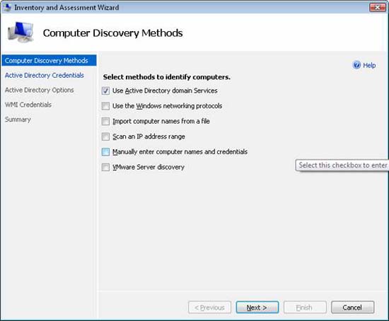Open the Summary step in sidebar
The width and height of the screenshot is (389, 321).
[x=18, y=119]
